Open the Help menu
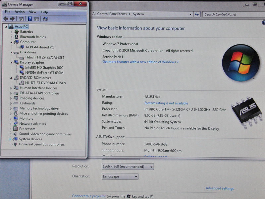The width and height of the screenshot is (265, 199). 44,12
